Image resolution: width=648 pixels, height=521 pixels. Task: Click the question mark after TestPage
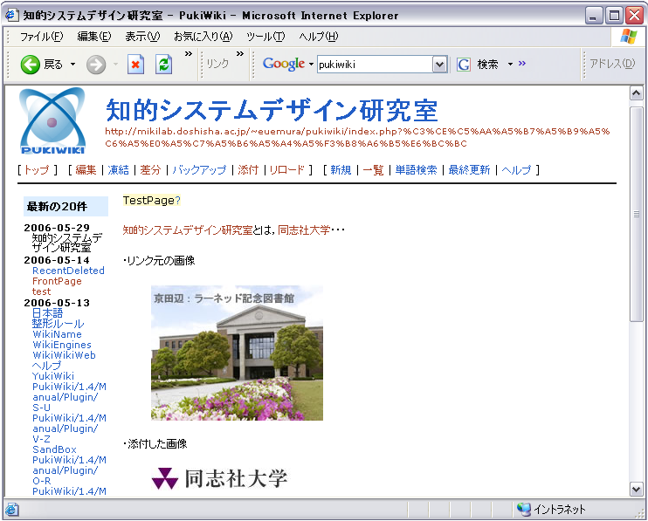tap(177, 200)
